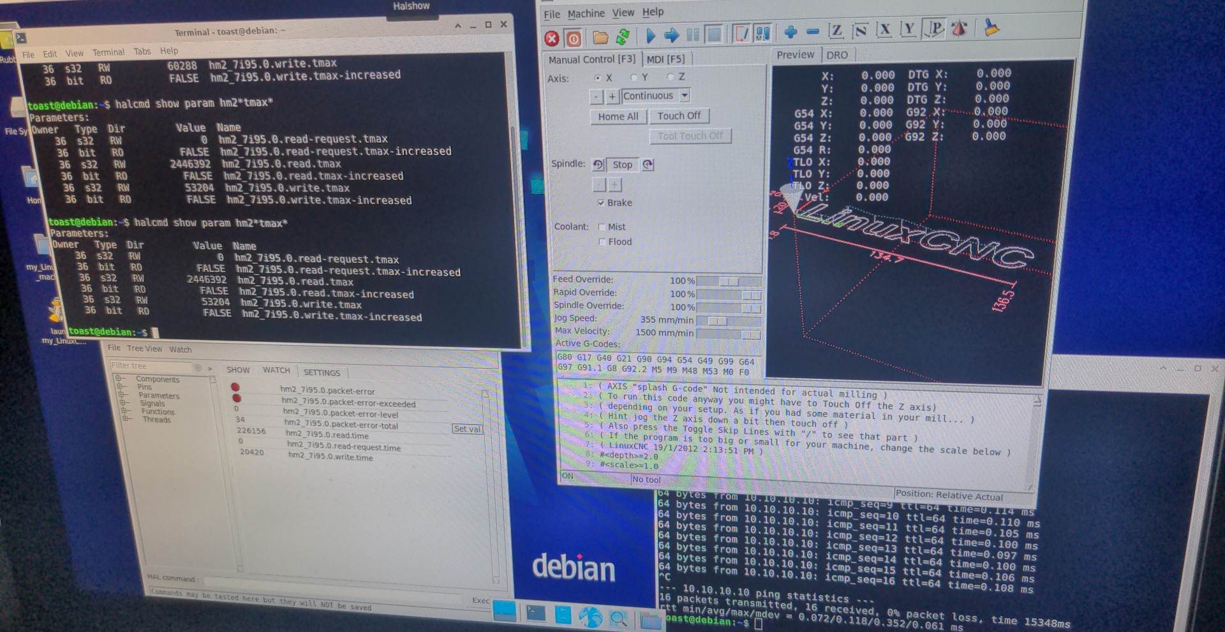The height and width of the screenshot is (632, 1225).
Task: Toggle the Machine Power icon in AXIS toolbar
Action: pyautogui.click(x=573, y=39)
